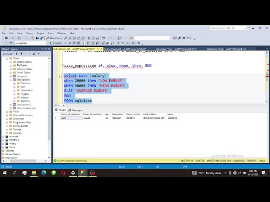This screenshot has height=202, width=270.
Task: Switch to the SQLQuery20.sql tab
Action: point(125,49)
